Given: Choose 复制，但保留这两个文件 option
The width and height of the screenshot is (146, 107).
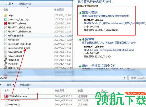Looking at the screenshot, I should pos(99,66).
